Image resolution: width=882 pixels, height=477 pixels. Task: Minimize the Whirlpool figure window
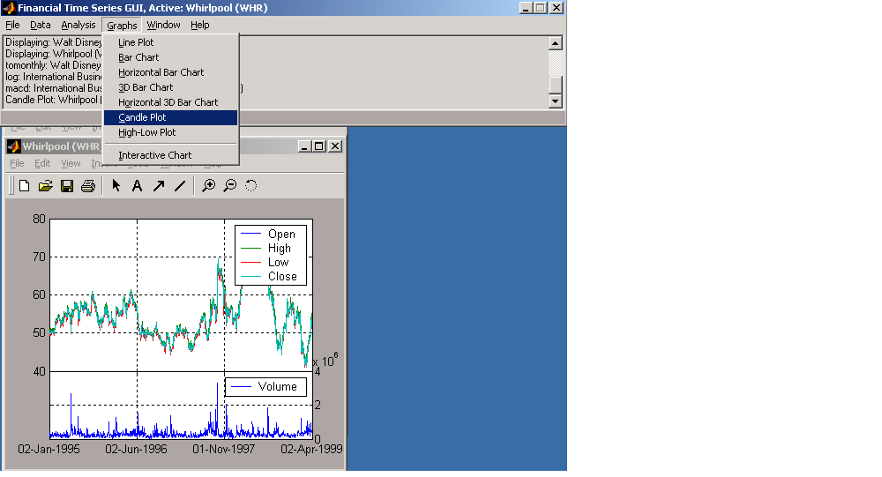[304, 146]
